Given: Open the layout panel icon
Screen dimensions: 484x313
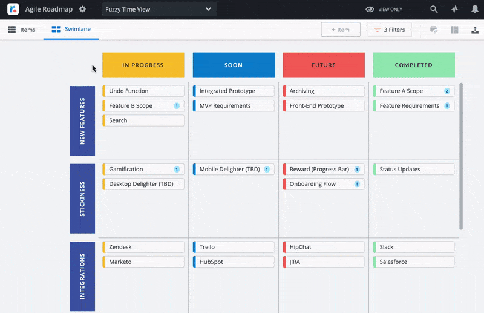Looking at the screenshot, I should click(454, 30).
